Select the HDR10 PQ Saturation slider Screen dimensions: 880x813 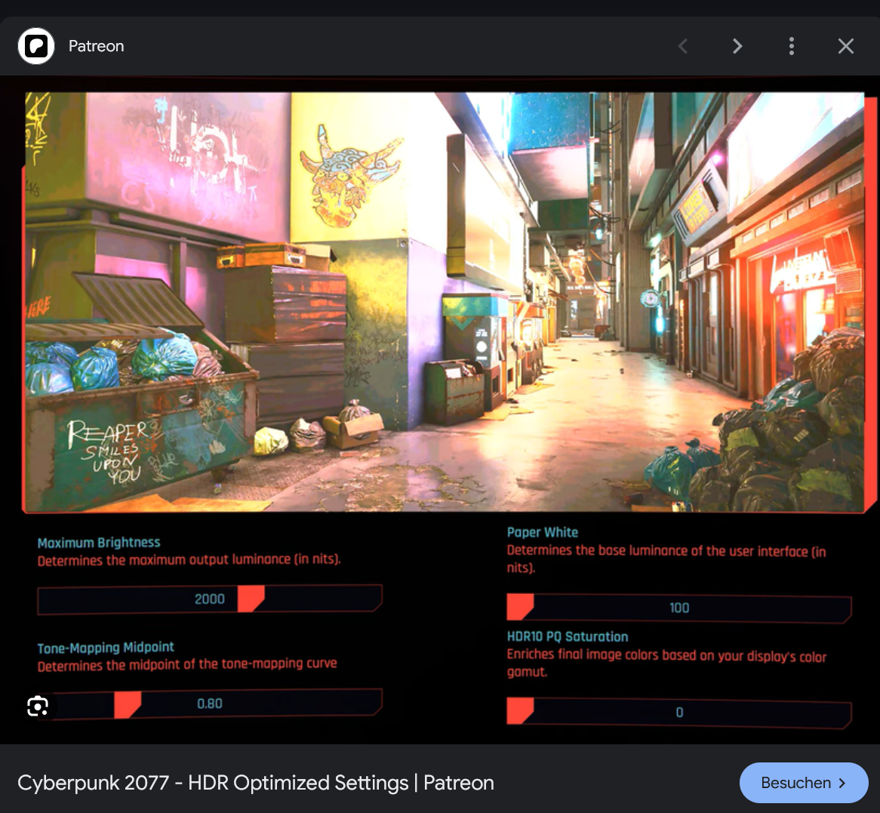coord(519,712)
